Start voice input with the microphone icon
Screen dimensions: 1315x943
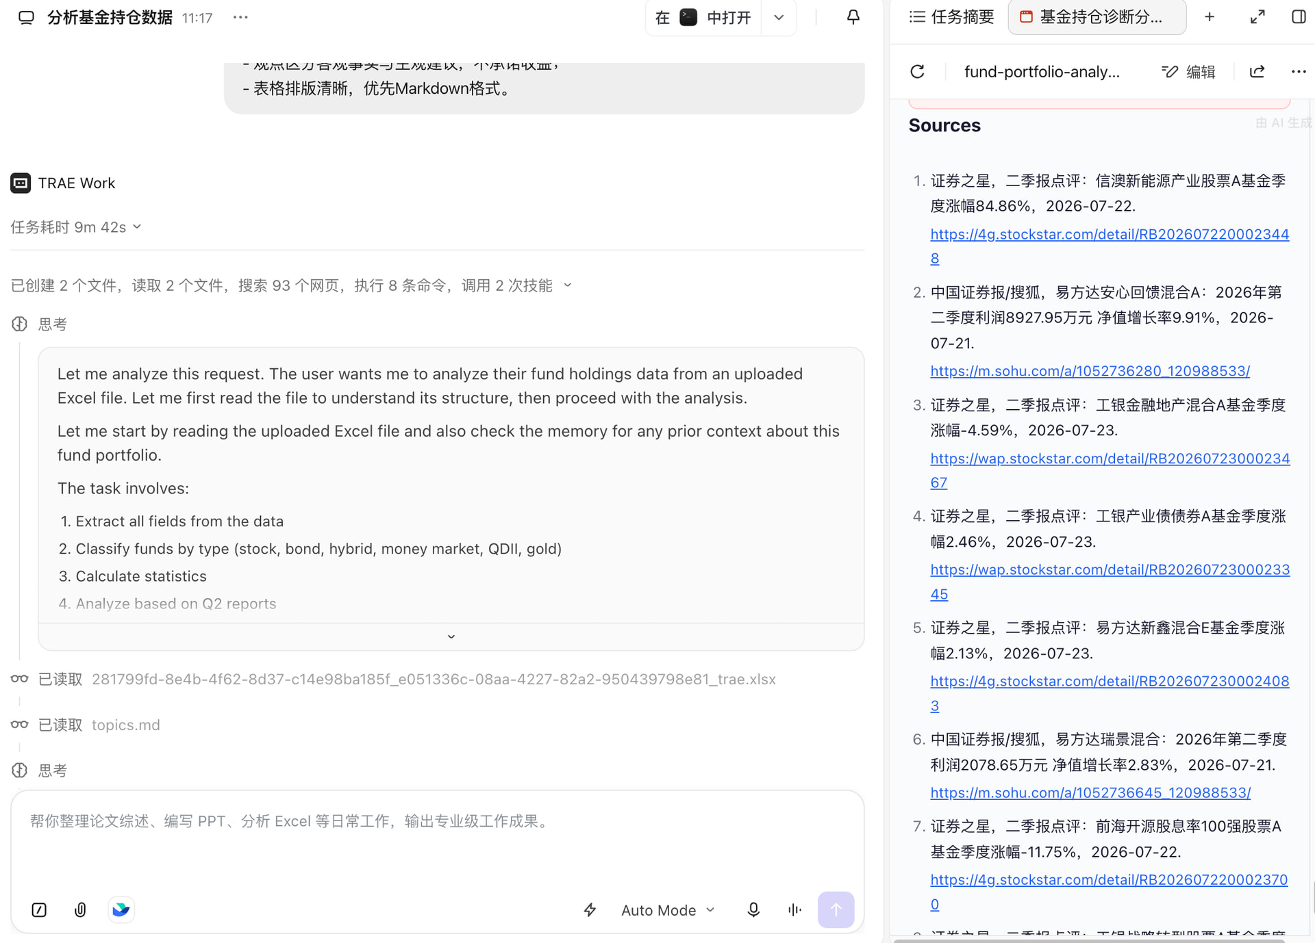(x=753, y=910)
